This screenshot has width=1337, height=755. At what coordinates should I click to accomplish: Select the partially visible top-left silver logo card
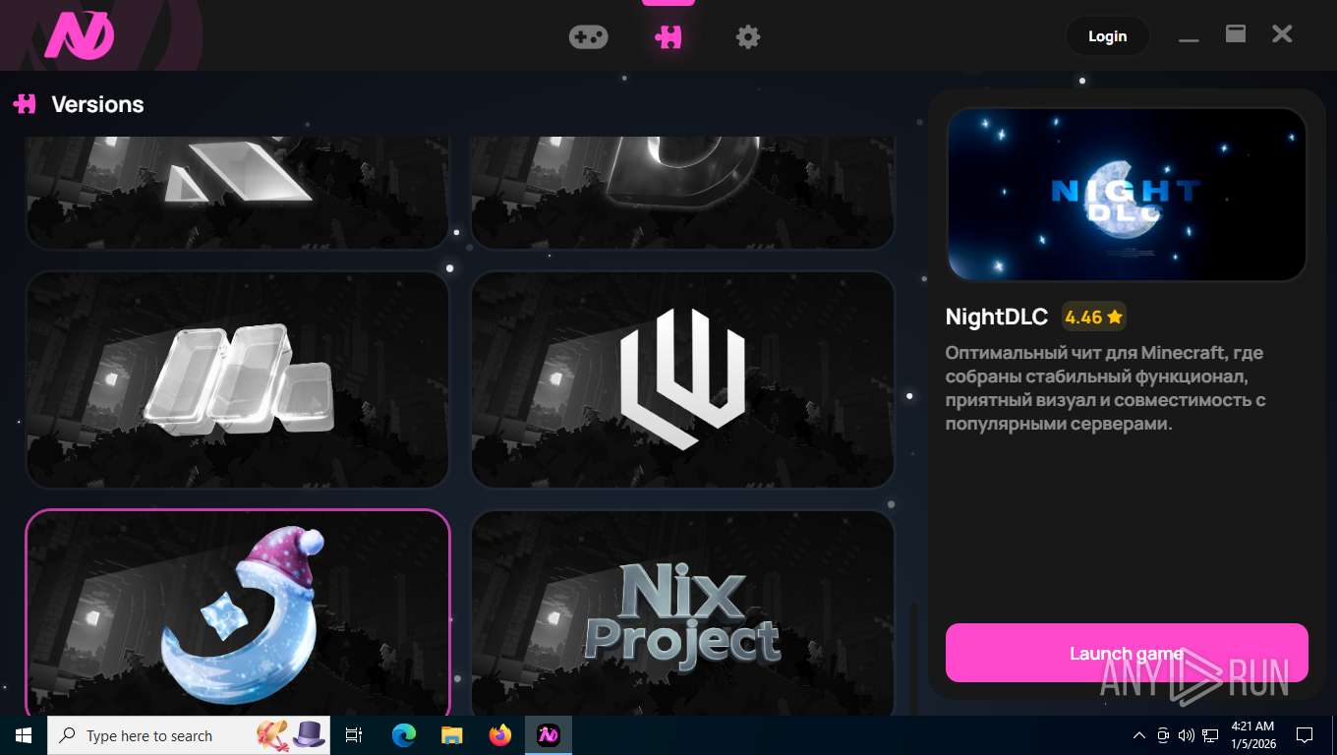coord(238,193)
